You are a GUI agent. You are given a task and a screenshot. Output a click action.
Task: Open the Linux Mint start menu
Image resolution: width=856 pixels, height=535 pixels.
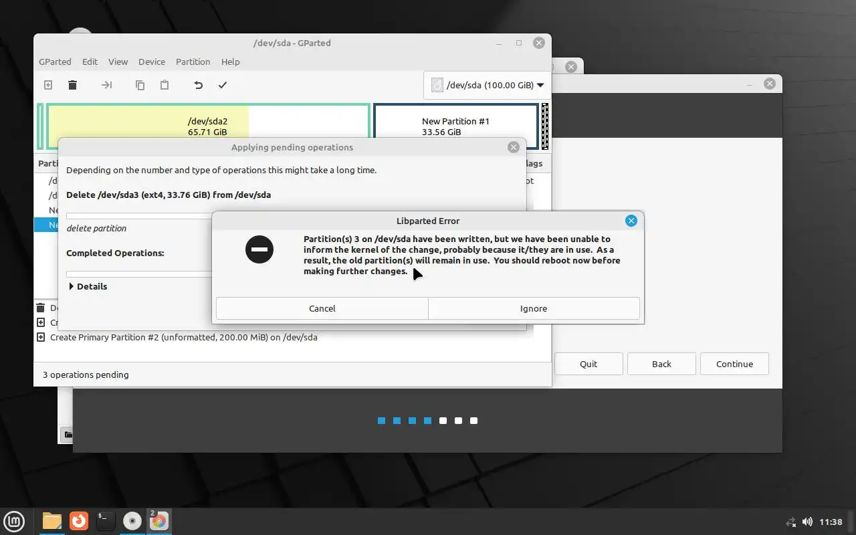pyautogui.click(x=14, y=521)
